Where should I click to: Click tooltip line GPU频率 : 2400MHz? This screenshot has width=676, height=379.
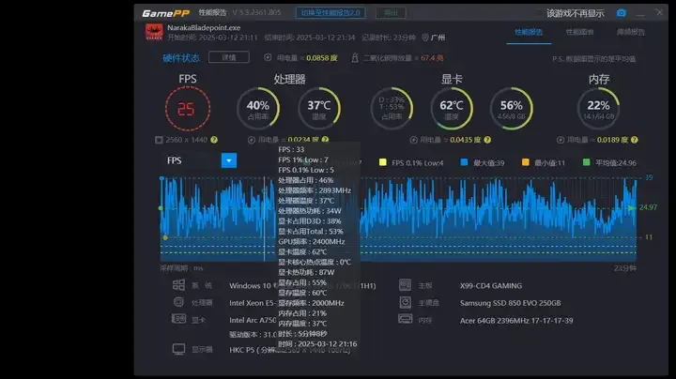tap(312, 242)
